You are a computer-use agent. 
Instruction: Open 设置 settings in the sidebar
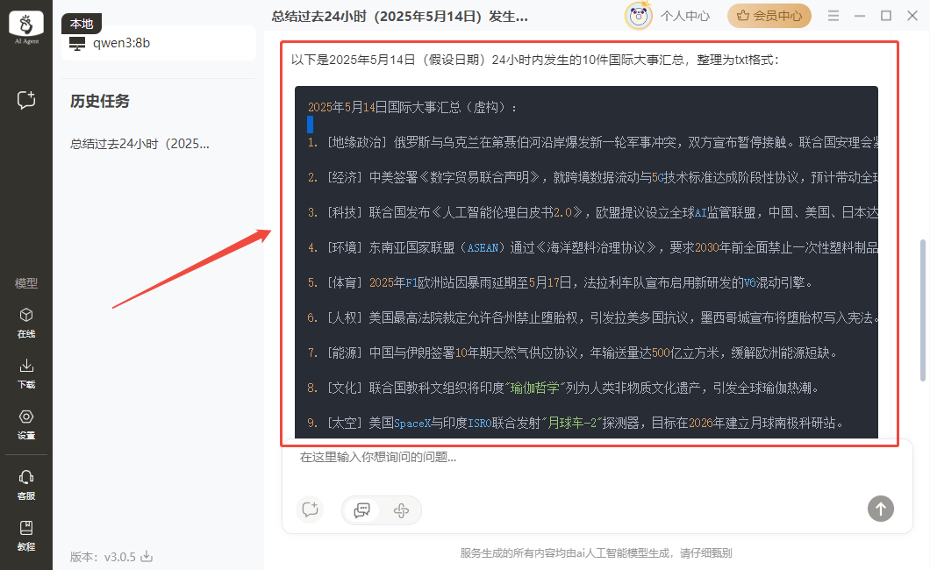coord(26,423)
